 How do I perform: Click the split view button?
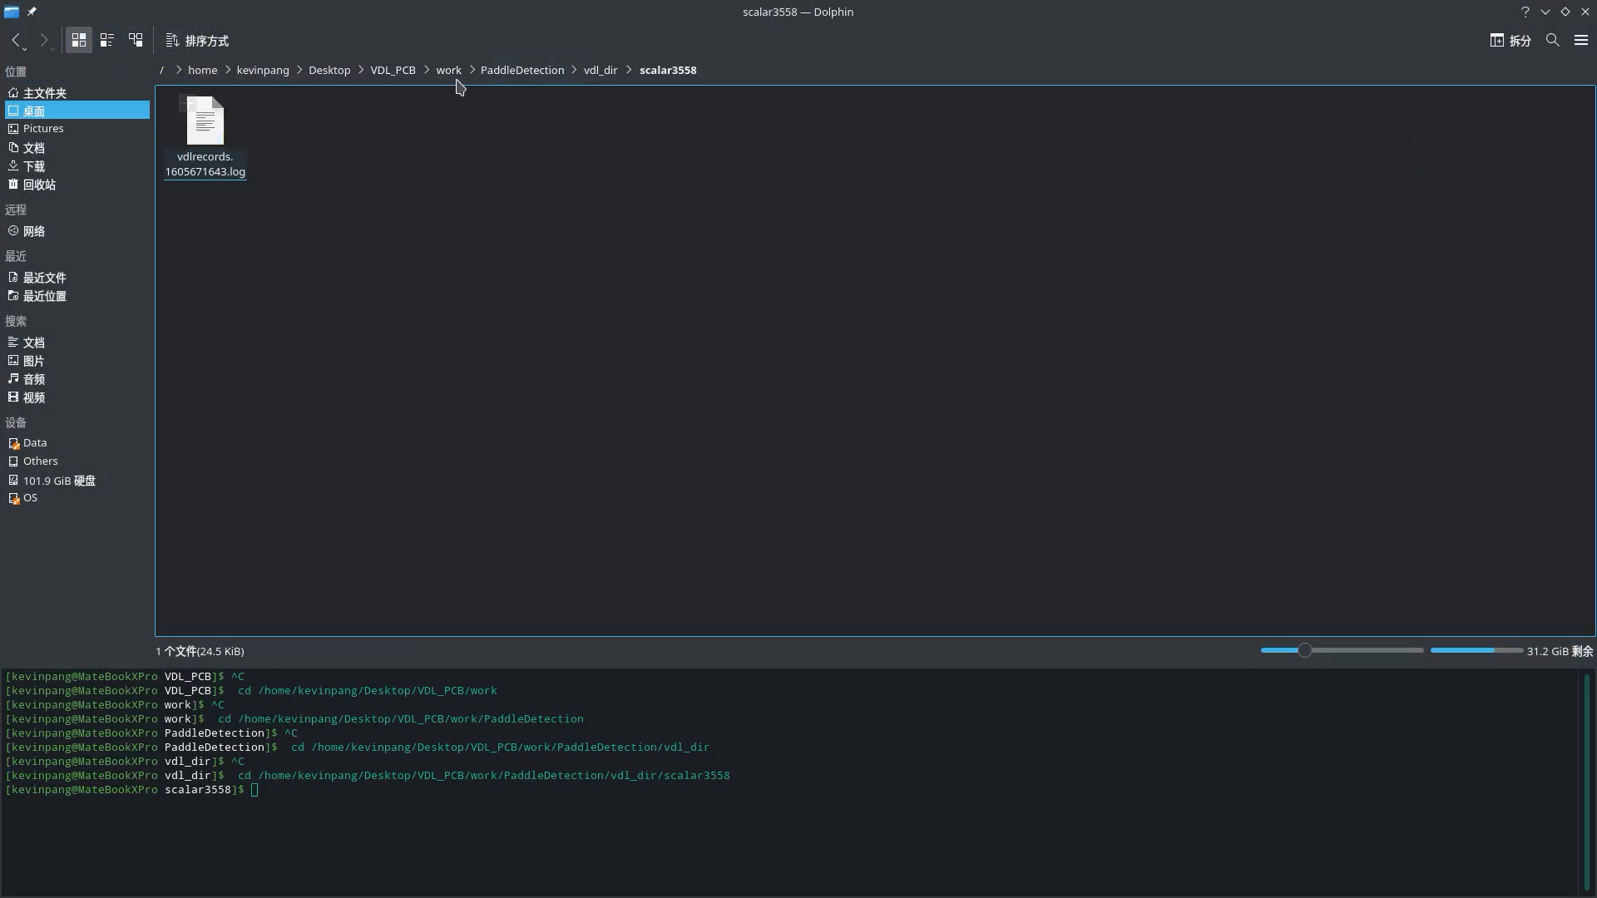[1510, 40]
